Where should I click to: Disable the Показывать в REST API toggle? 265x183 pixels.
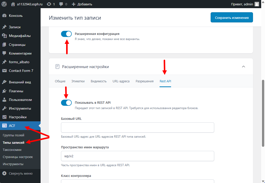[66, 103]
